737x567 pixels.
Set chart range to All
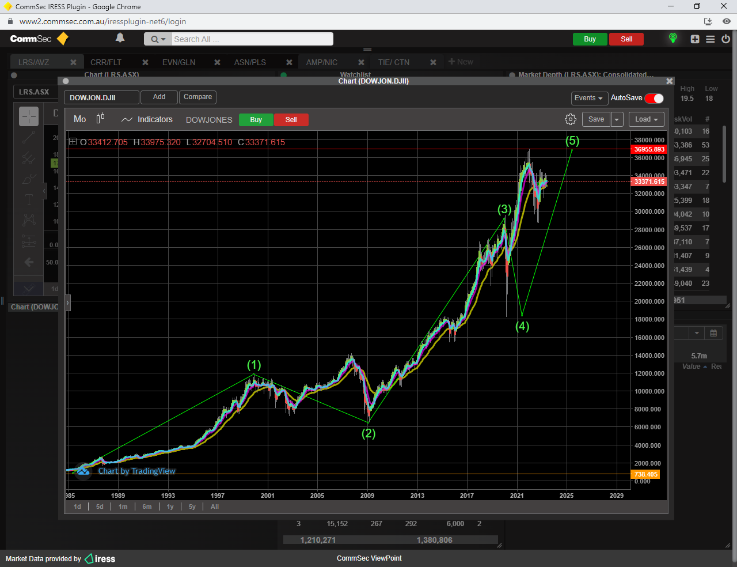point(215,506)
